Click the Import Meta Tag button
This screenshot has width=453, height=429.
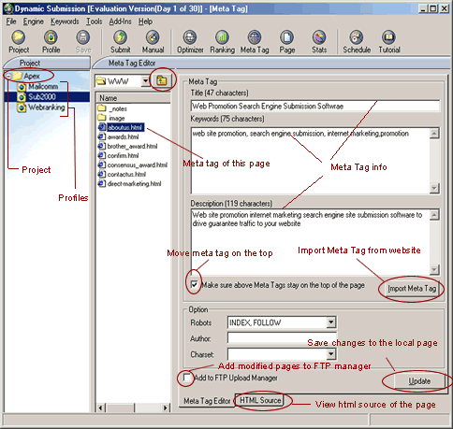point(412,289)
